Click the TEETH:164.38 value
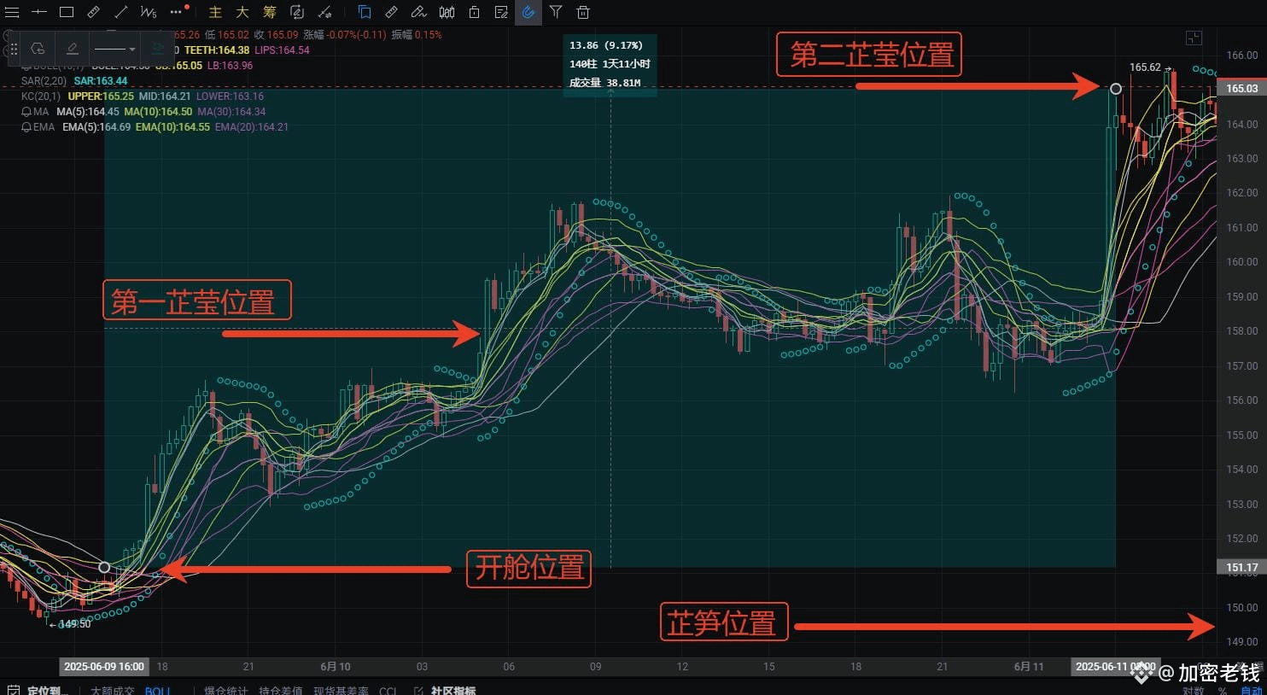Viewport: 1267px width, 695px height. click(217, 50)
